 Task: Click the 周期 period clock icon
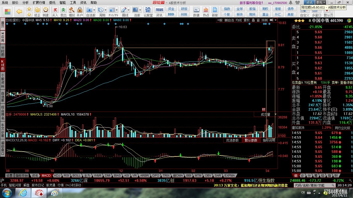[x=101, y=10]
